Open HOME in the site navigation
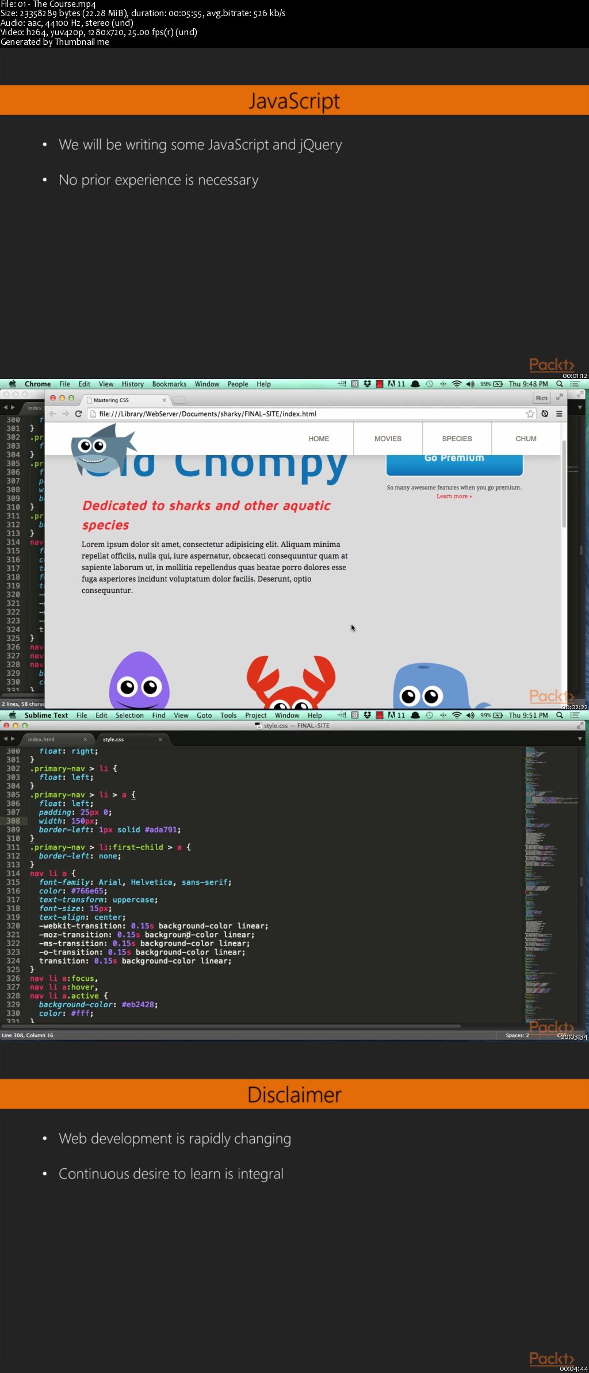589x1373 pixels. [x=319, y=438]
